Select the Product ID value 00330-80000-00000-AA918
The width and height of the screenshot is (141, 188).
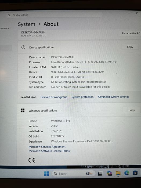tap(67, 77)
